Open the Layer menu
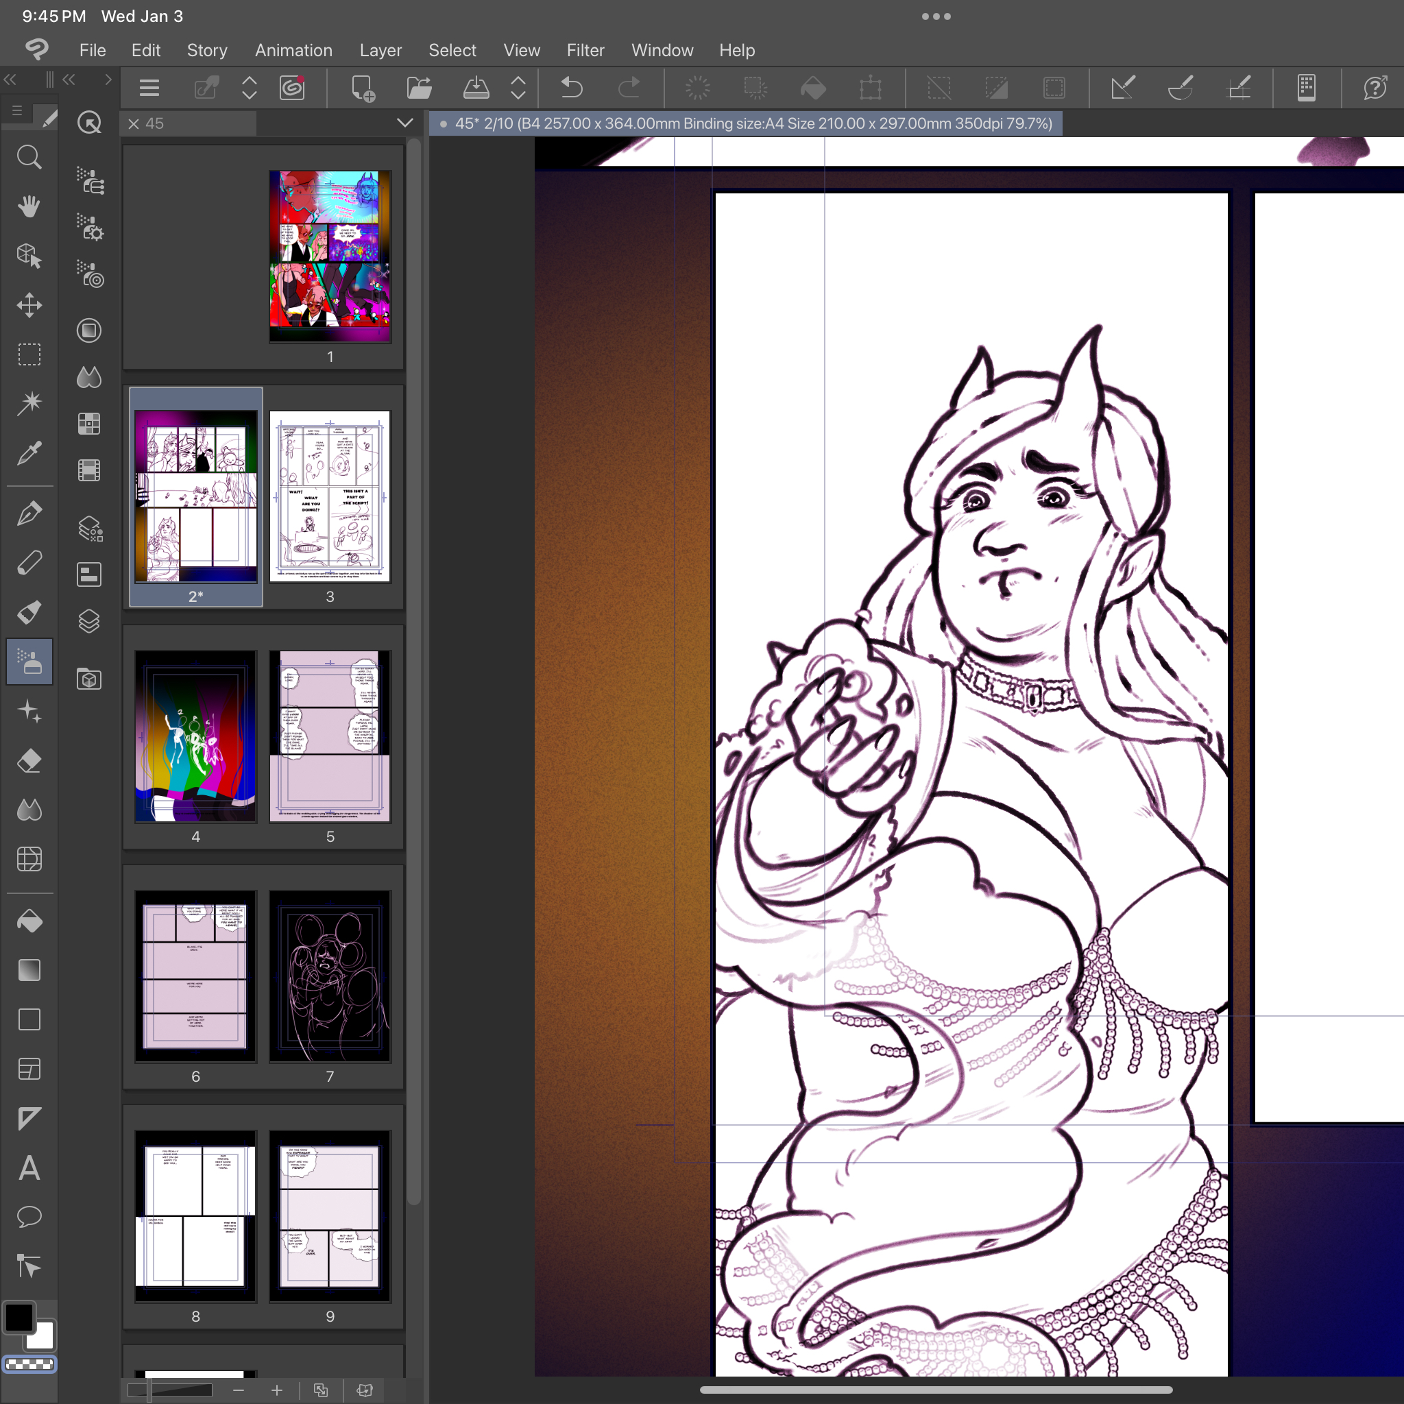Image resolution: width=1404 pixels, height=1404 pixels. [x=380, y=50]
